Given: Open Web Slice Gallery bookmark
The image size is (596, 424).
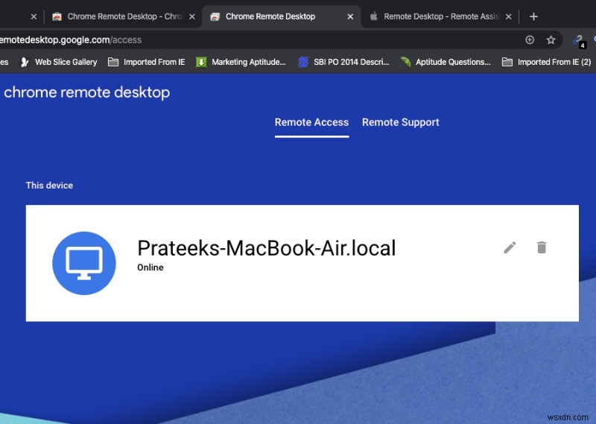Looking at the screenshot, I should click(x=59, y=62).
